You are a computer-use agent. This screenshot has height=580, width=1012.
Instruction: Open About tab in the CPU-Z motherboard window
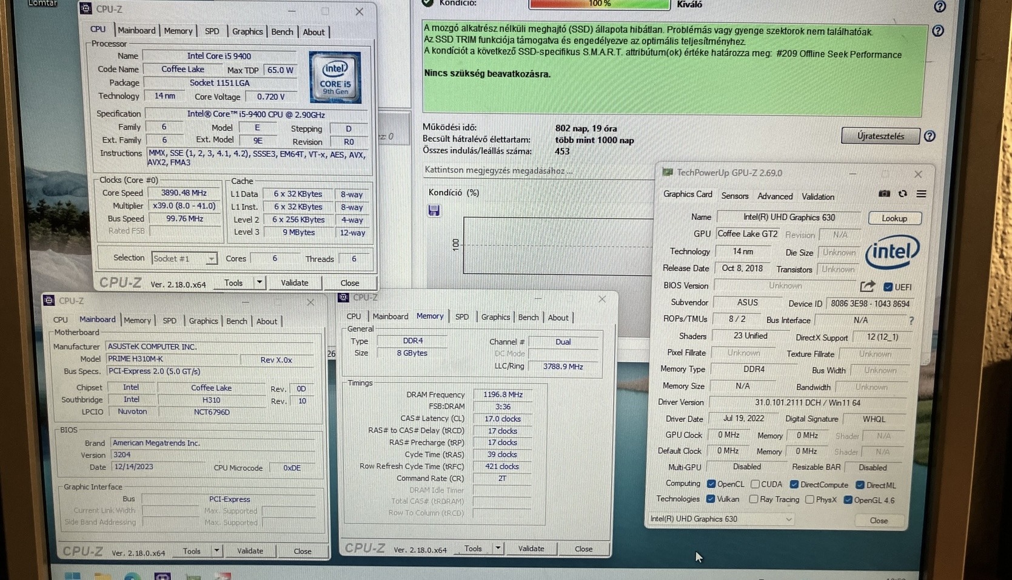click(x=267, y=321)
